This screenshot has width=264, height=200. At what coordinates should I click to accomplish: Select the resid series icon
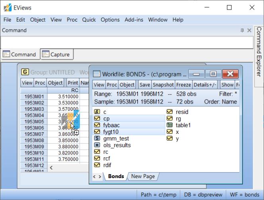170,112
